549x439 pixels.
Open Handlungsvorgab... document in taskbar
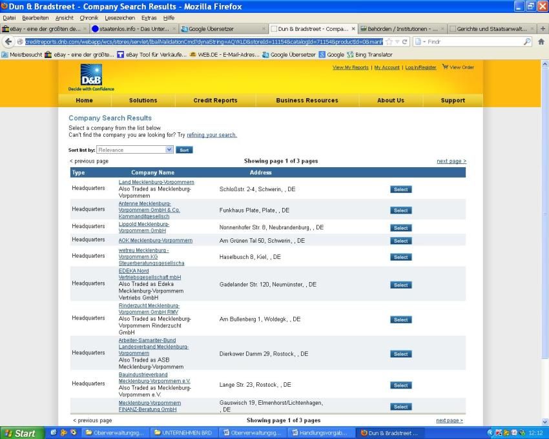(321, 433)
